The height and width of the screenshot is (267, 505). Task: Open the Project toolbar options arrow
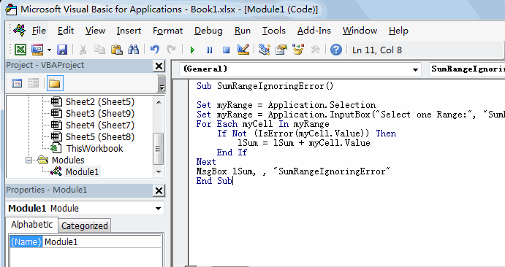tap(162, 84)
